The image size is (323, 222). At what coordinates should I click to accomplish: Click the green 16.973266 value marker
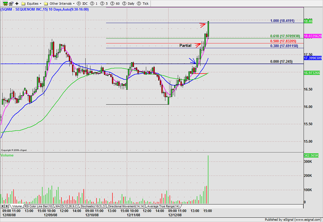pos(312,73)
